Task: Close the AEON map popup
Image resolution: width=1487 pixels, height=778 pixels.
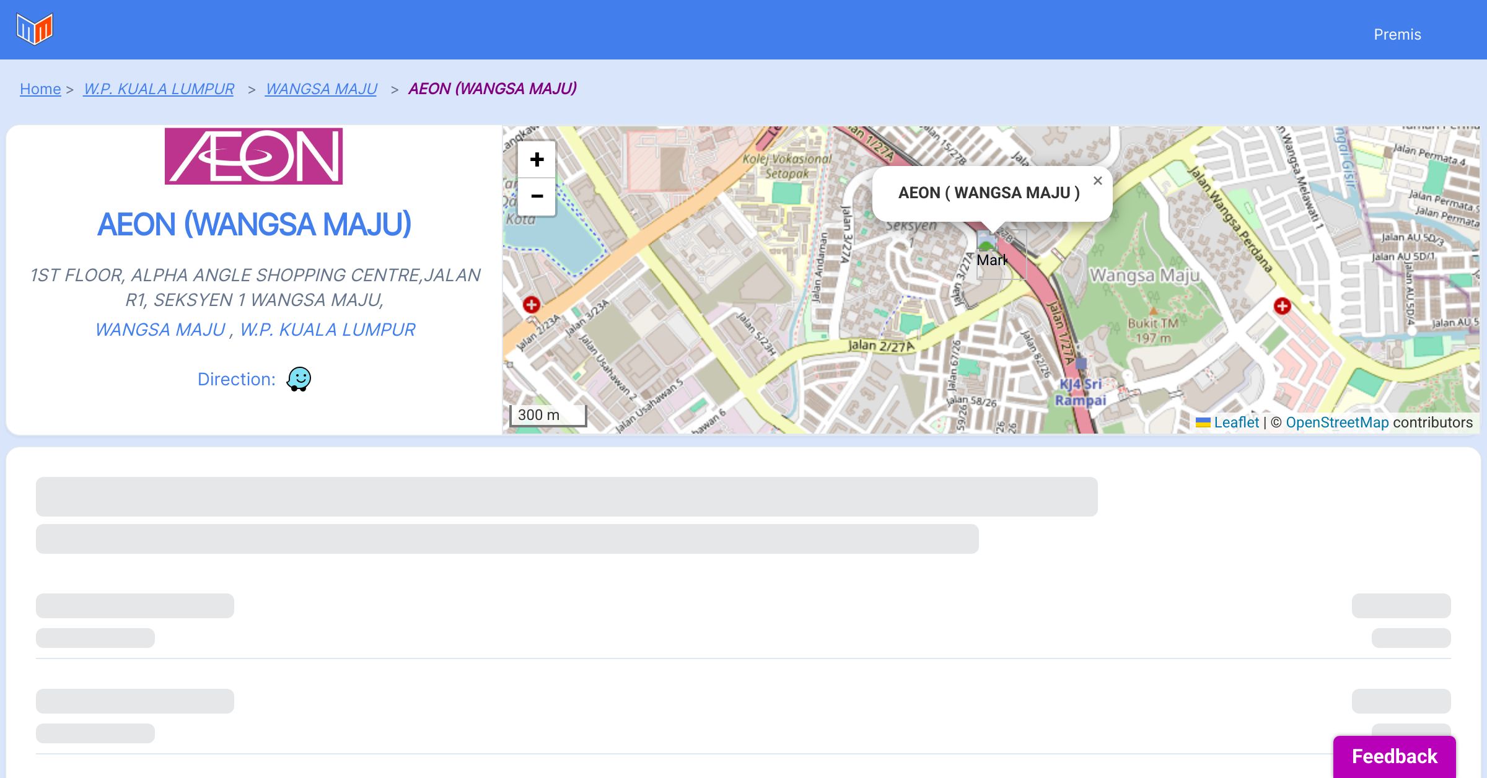Action: 1097,181
